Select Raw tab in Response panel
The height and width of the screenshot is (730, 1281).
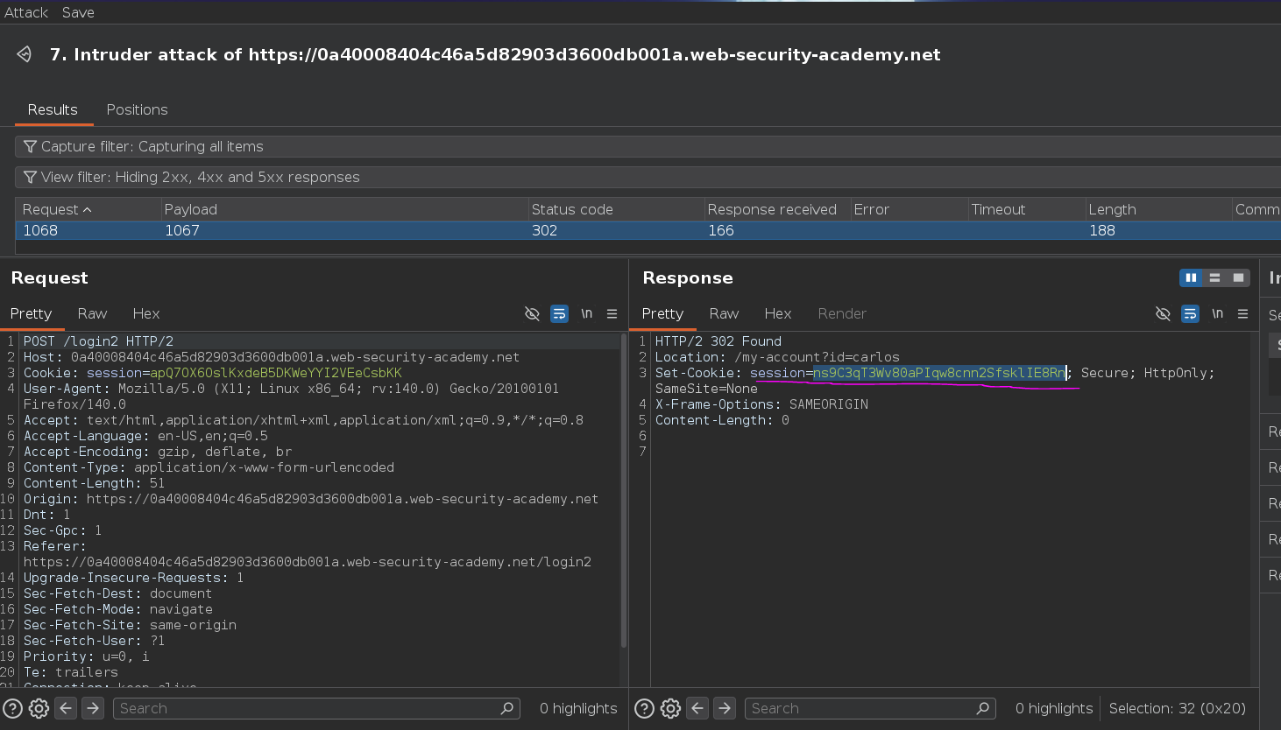724,313
